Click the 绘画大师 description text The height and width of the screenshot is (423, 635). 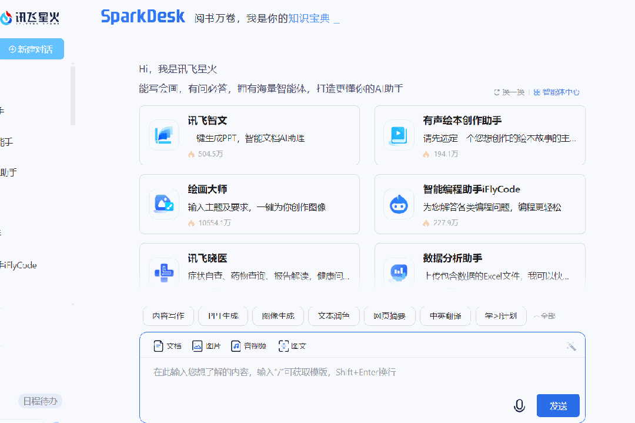[257, 207]
